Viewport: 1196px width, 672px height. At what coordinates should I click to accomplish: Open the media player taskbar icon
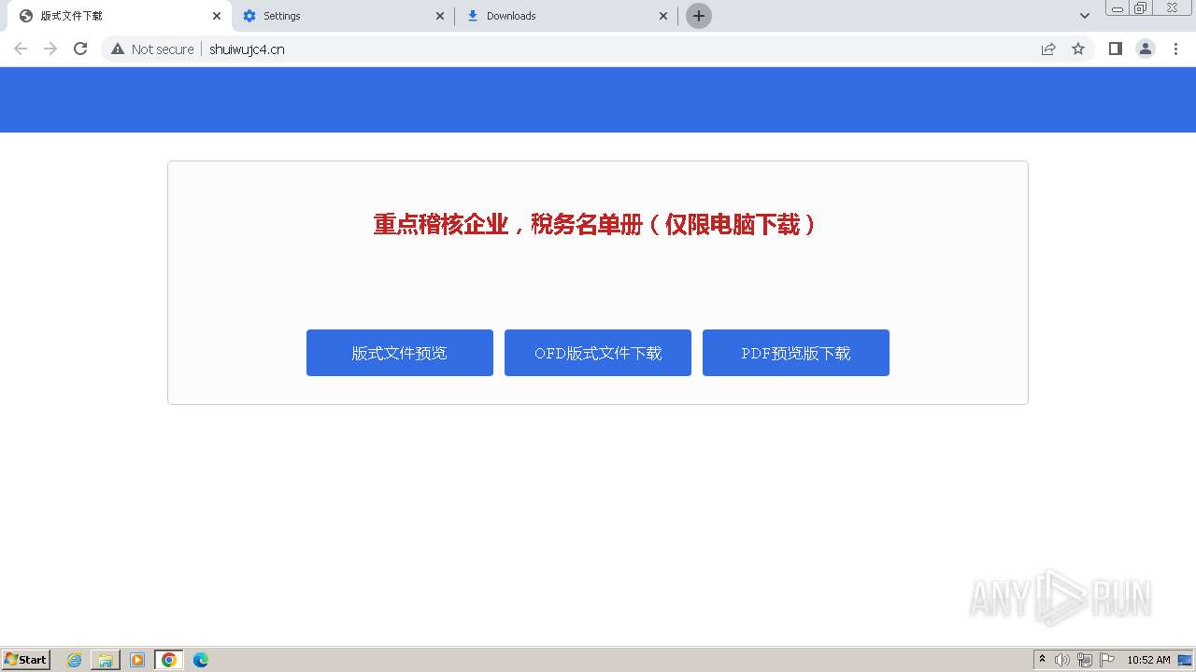(137, 660)
